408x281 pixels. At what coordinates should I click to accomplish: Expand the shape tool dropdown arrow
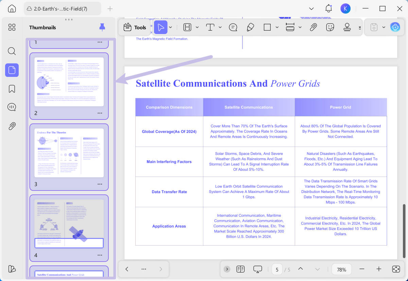[277, 28]
